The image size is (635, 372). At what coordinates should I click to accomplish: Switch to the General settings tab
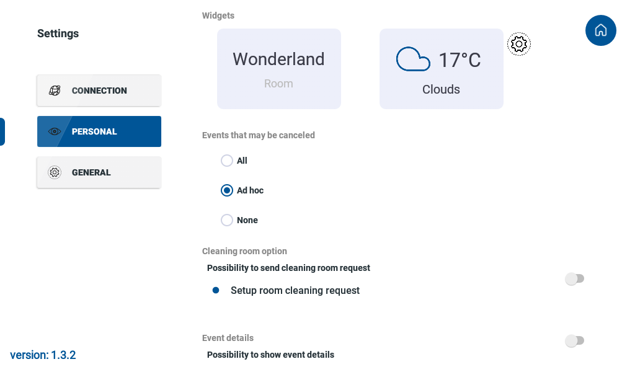click(99, 172)
